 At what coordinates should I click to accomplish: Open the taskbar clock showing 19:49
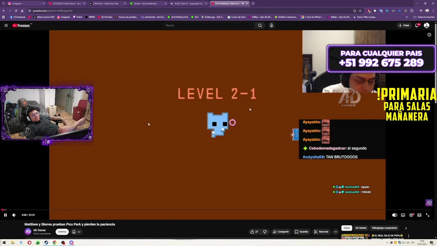tap(422, 243)
